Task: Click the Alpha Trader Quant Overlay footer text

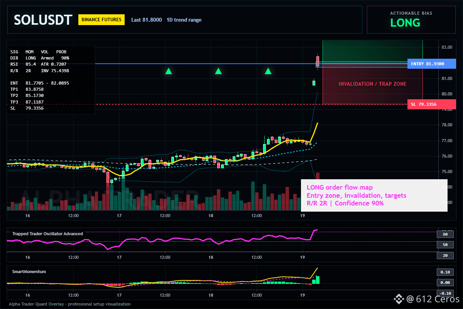Action: tap(69, 304)
